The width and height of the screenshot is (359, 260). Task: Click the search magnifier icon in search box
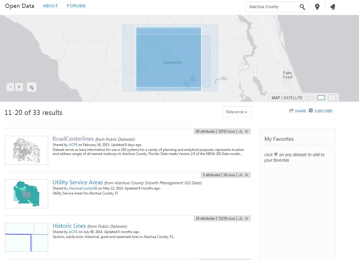click(302, 7)
